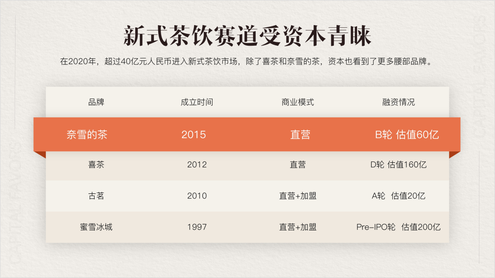495x278 pixels.
Task: Select the subtitle sentence starting 在2020年
Action: tap(246, 61)
